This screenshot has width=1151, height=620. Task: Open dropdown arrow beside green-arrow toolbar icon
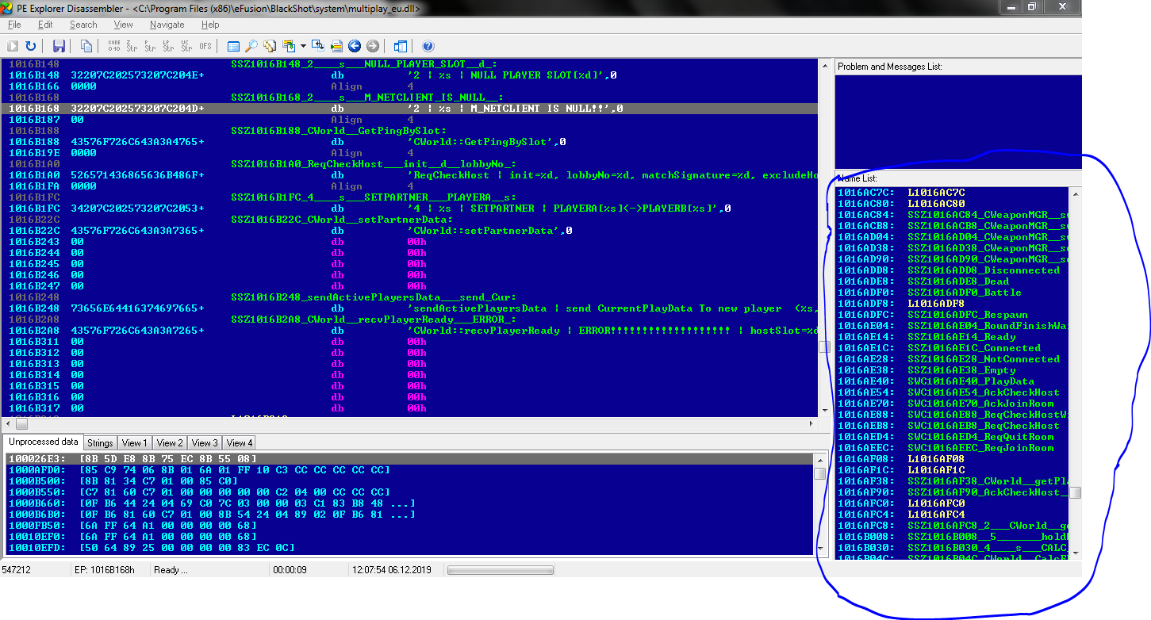pyautogui.click(x=303, y=47)
